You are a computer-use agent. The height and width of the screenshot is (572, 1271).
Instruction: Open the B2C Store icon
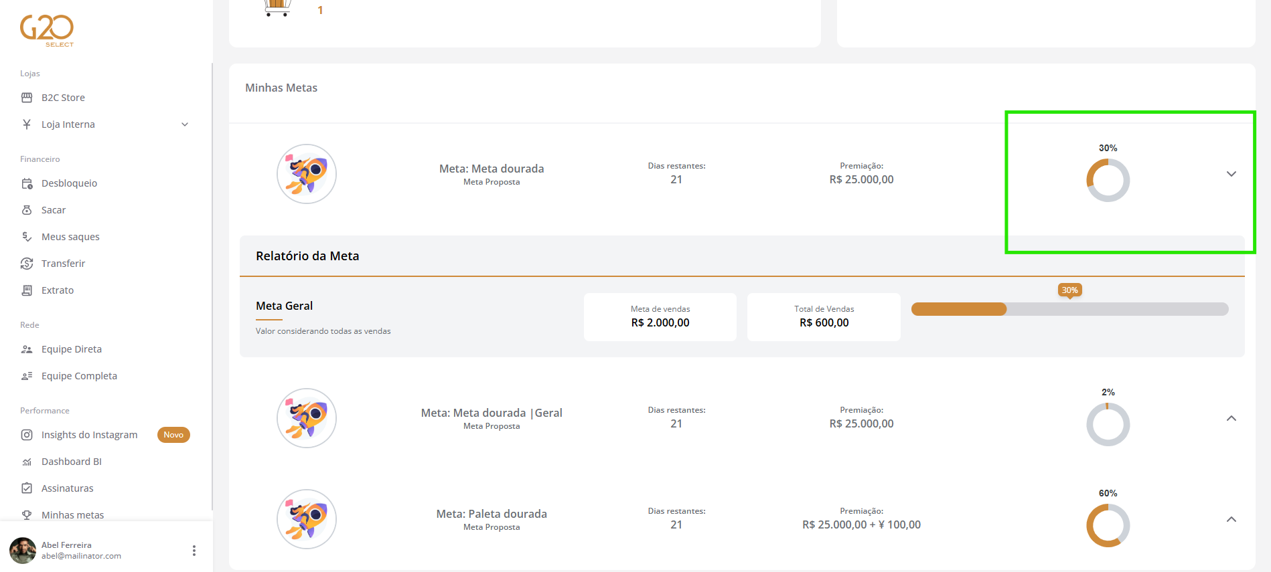[x=27, y=98]
